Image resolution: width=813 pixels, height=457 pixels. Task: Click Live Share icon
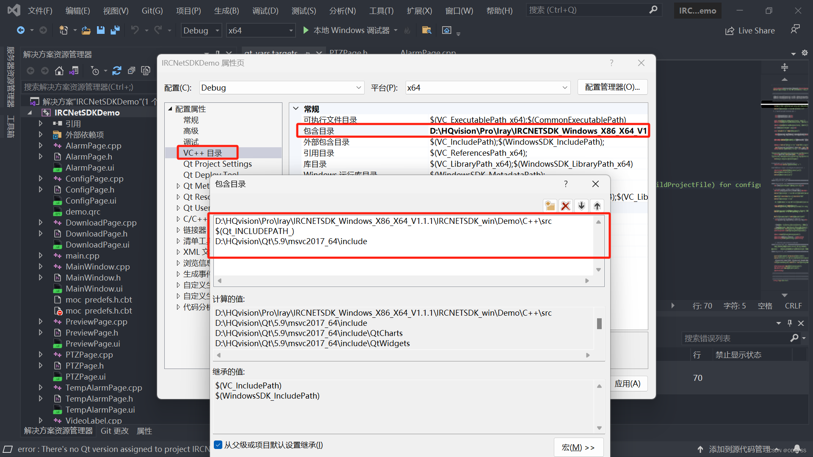click(x=730, y=31)
